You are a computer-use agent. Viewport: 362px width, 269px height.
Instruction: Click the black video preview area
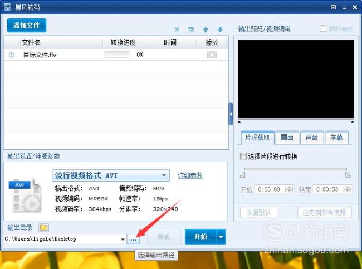[296, 79]
